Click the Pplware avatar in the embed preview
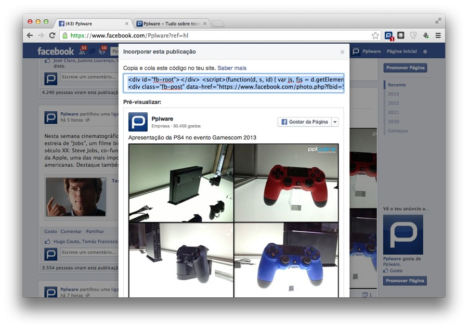The height and width of the screenshot is (329, 468). (138, 122)
